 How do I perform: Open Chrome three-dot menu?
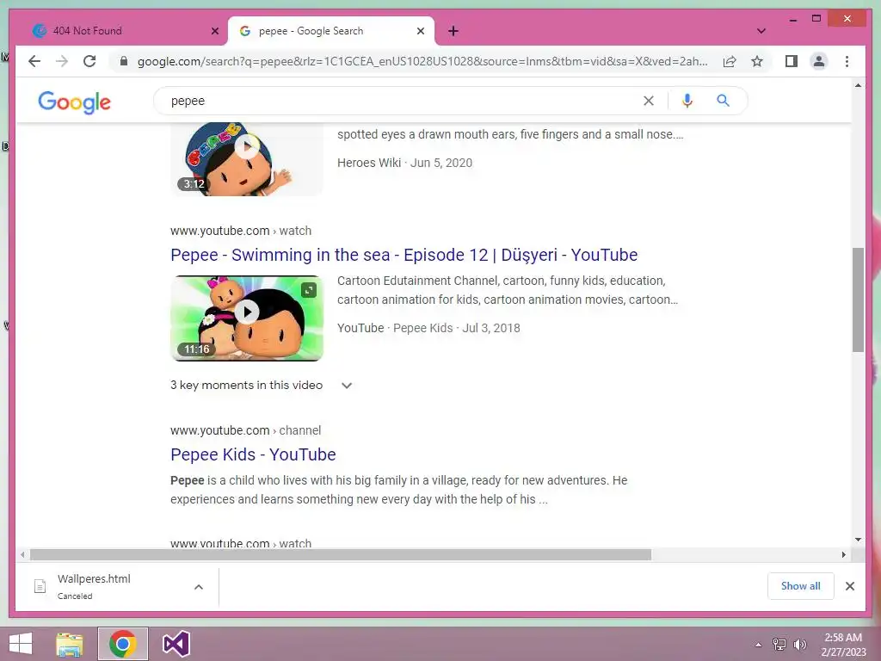(x=847, y=61)
